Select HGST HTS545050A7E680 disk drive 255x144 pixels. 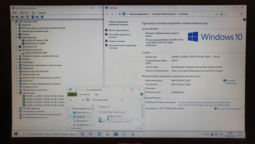pos(36,53)
